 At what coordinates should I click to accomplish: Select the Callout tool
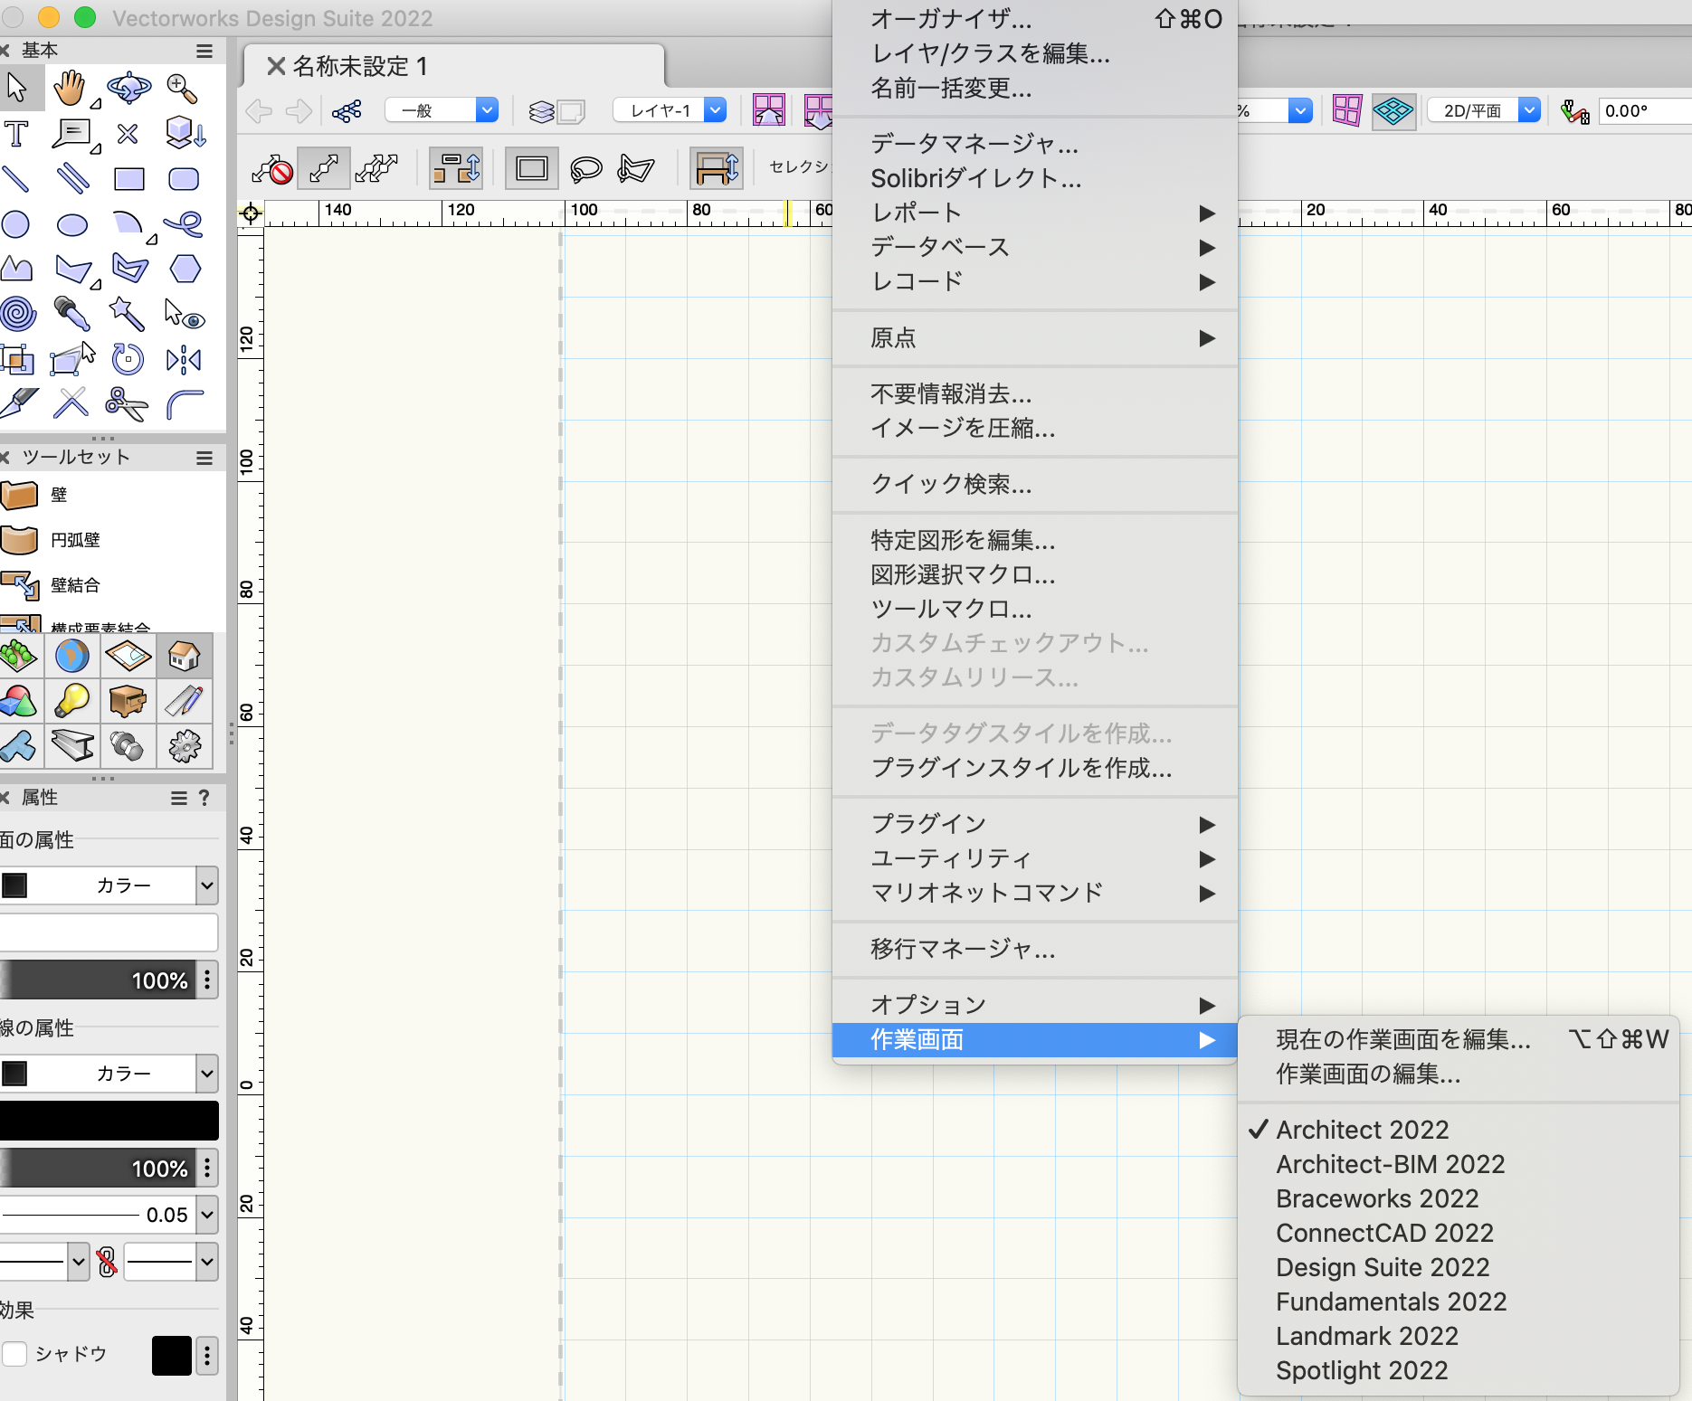tap(72, 134)
